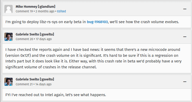Click Gabriele Svelto's avatar on Comment 21

(x=9, y=82)
